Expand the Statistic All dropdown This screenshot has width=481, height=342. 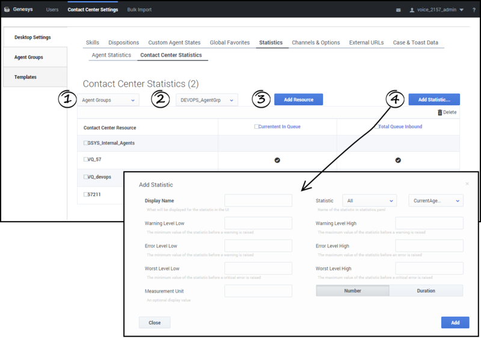(369, 201)
